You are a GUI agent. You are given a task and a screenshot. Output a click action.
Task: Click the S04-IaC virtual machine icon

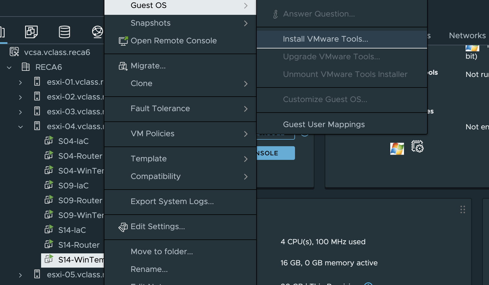tap(49, 141)
